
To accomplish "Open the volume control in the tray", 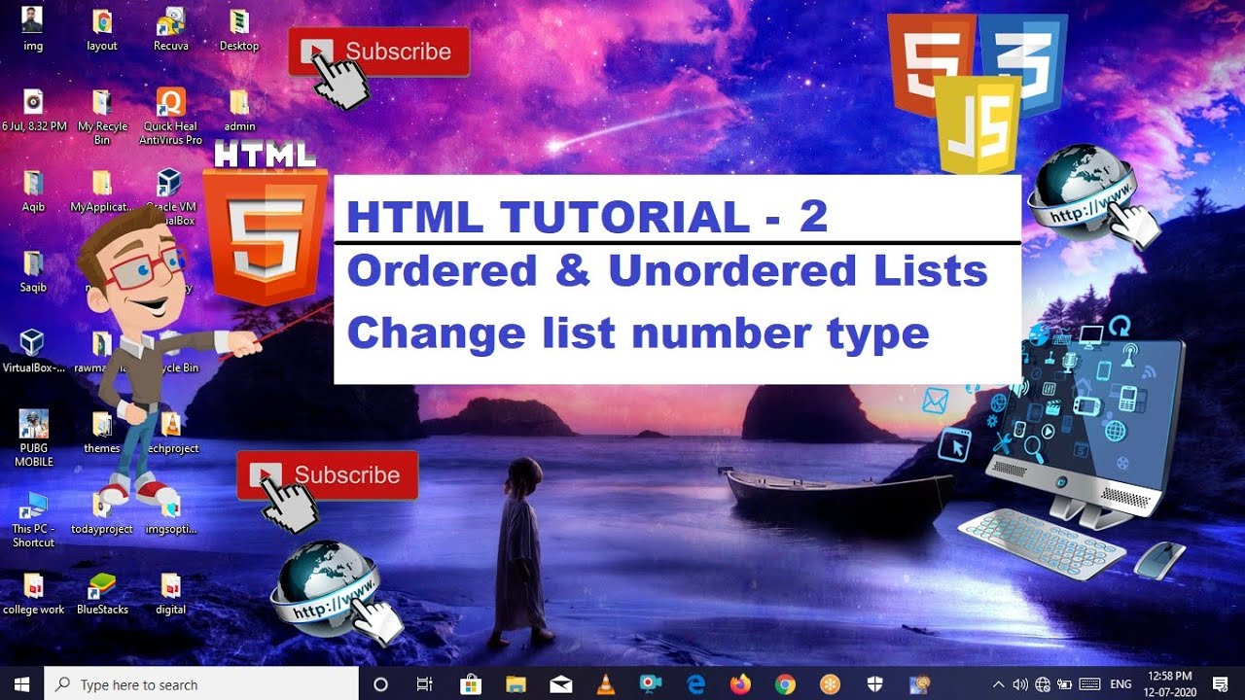I will [x=1020, y=684].
